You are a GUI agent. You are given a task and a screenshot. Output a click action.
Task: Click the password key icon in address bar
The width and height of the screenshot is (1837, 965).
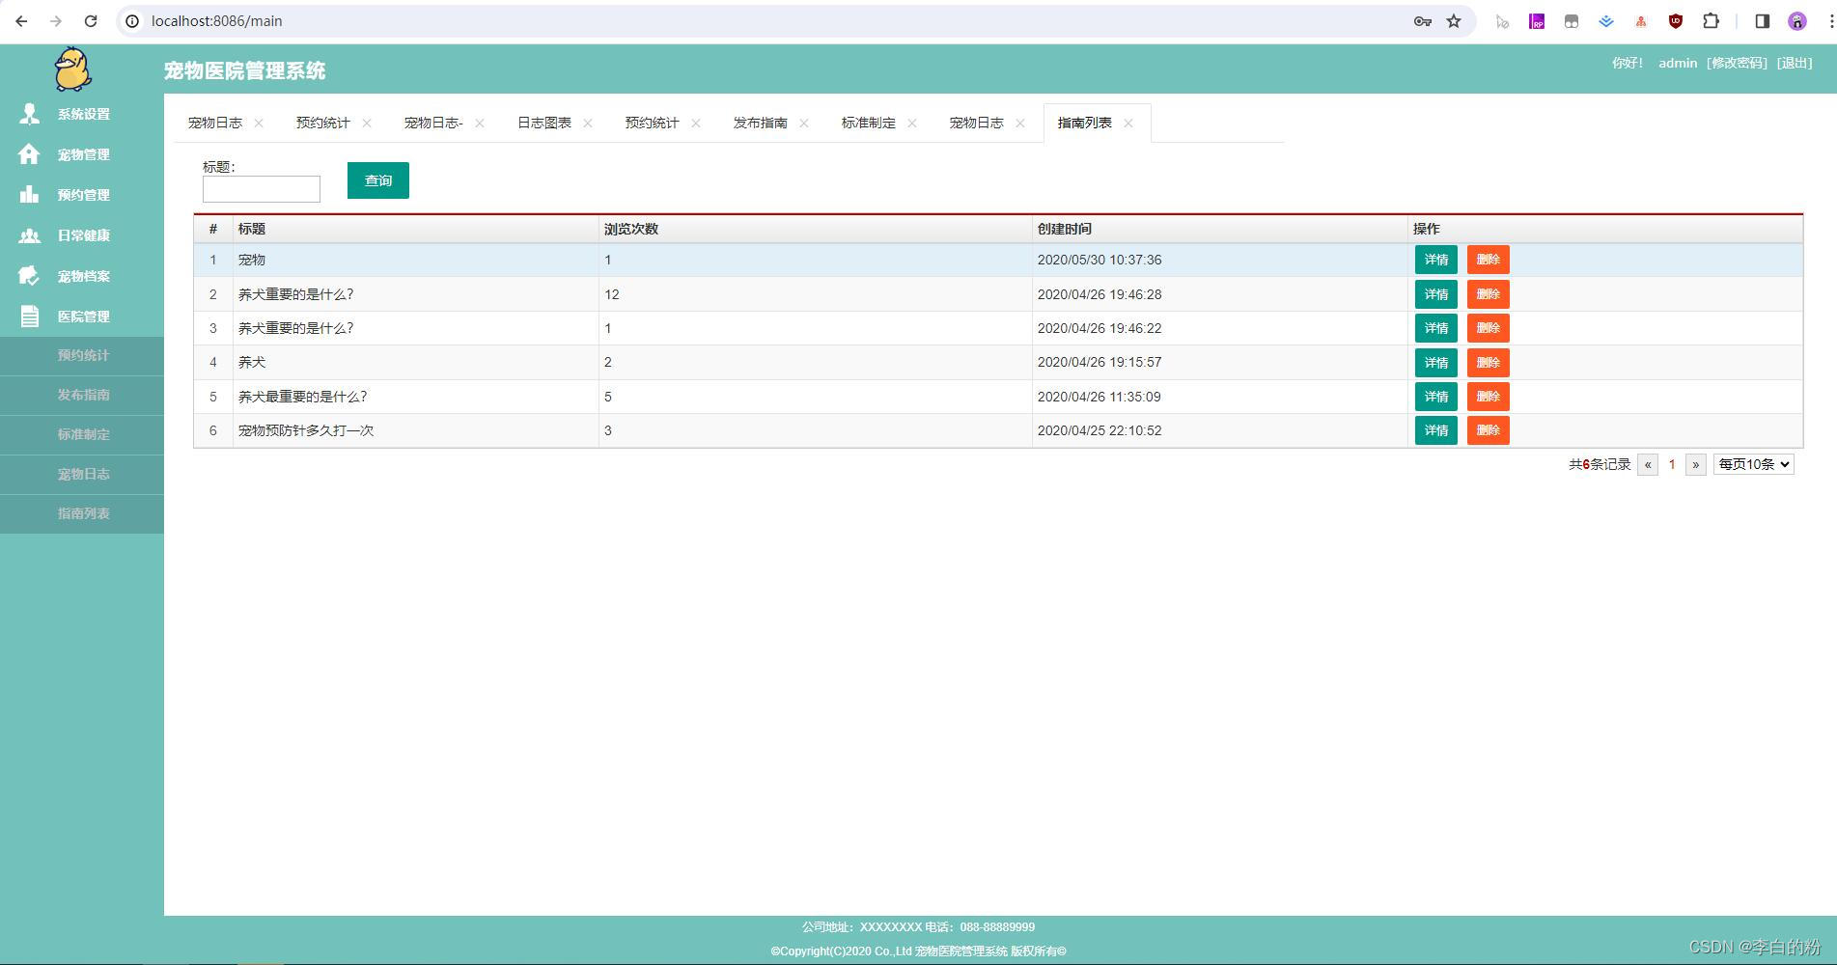tap(1422, 21)
